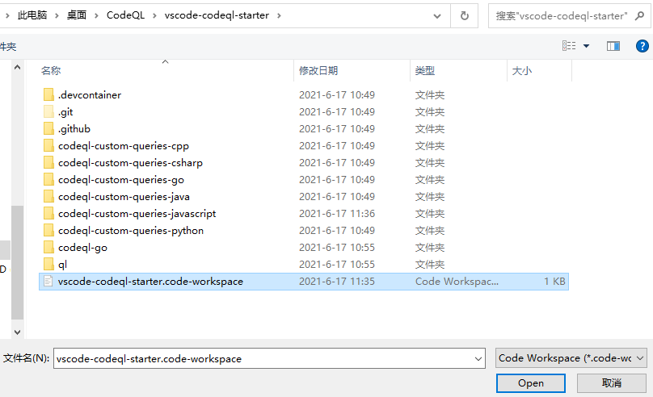Select codeql-custom-queries-javascript folder name
The image size is (653, 397).
point(137,214)
